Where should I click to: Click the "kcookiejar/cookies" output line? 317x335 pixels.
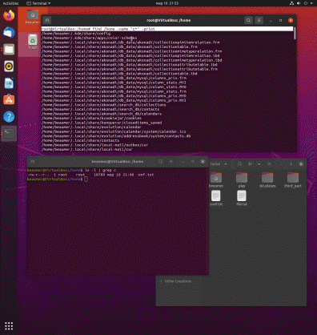91,118
